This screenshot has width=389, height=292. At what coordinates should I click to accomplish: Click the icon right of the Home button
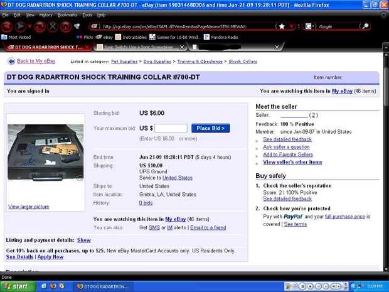pyautogui.click(x=77, y=26)
